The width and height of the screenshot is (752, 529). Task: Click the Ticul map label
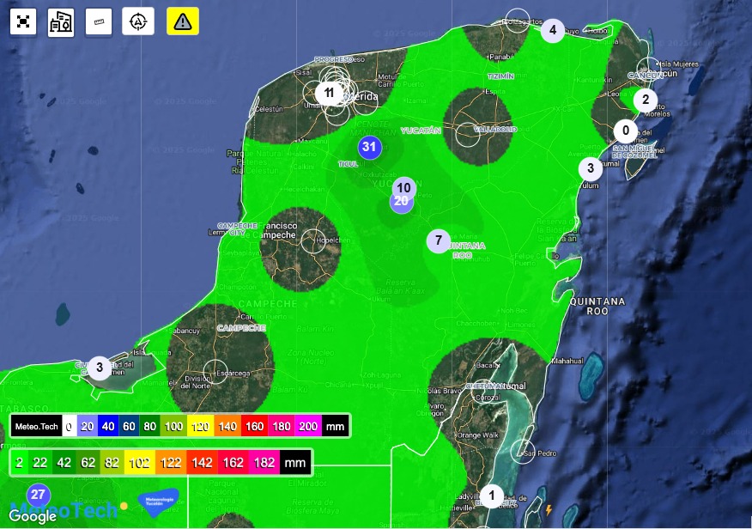(x=349, y=164)
